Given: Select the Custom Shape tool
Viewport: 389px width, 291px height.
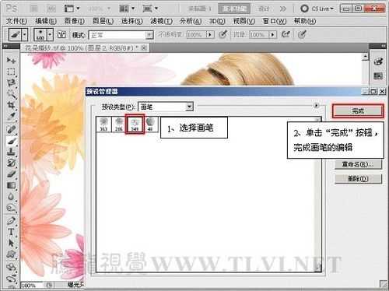Looking at the screenshot, I should 11,254.
